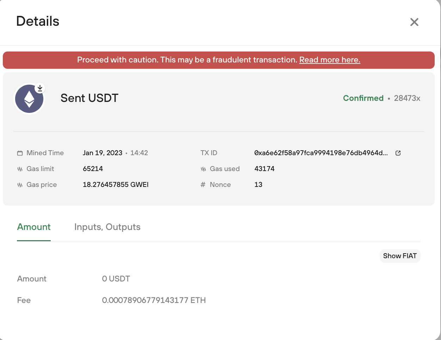The image size is (441, 340).
Task: Click the 0 USDT amount value
Action: pos(116,279)
